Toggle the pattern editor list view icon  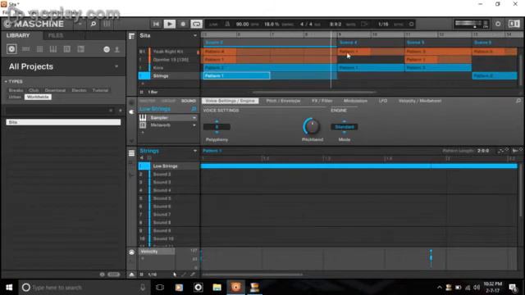(x=131, y=153)
